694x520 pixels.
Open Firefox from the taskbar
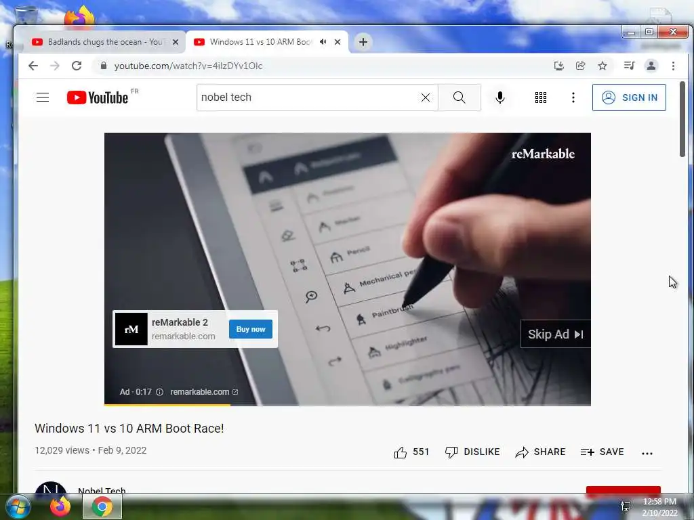[x=60, y=506]
